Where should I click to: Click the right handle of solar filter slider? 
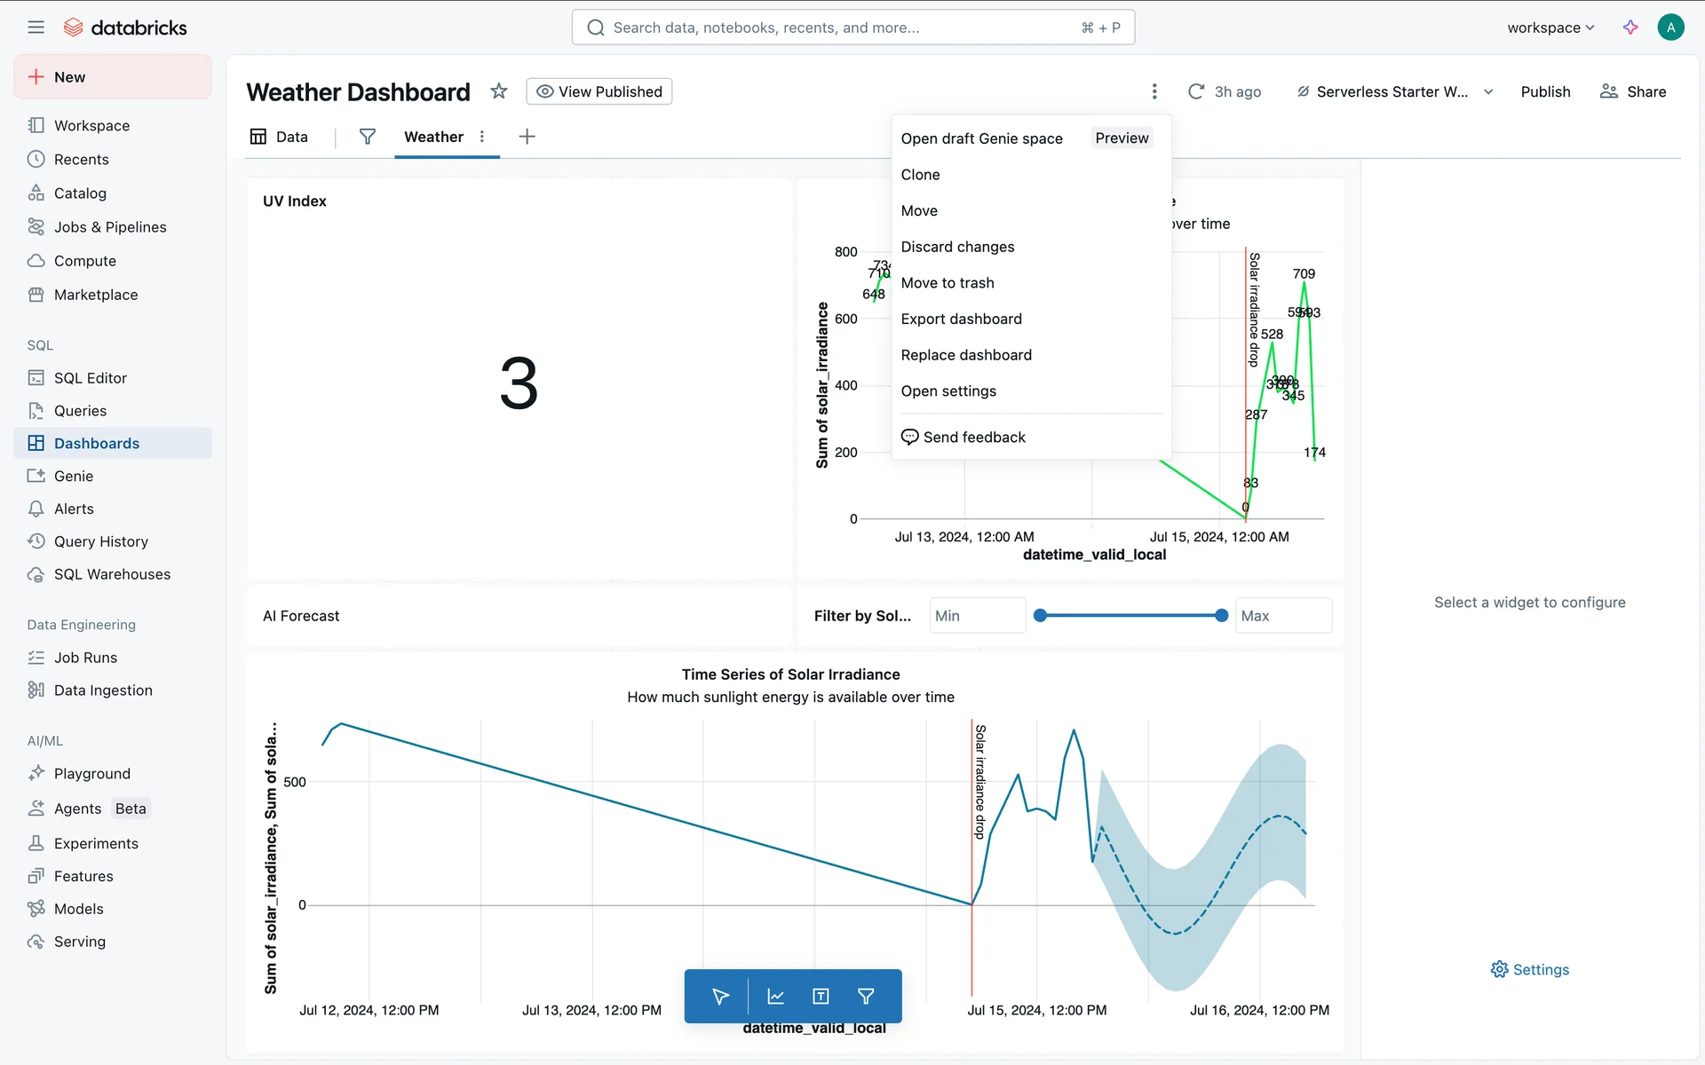1221,615
